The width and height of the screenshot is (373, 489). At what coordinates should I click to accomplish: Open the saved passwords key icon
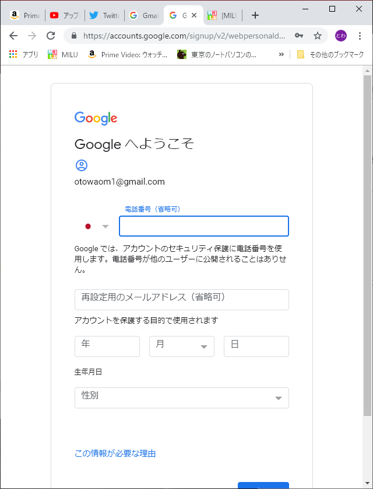pyautogui.click(x=299, y=36)
